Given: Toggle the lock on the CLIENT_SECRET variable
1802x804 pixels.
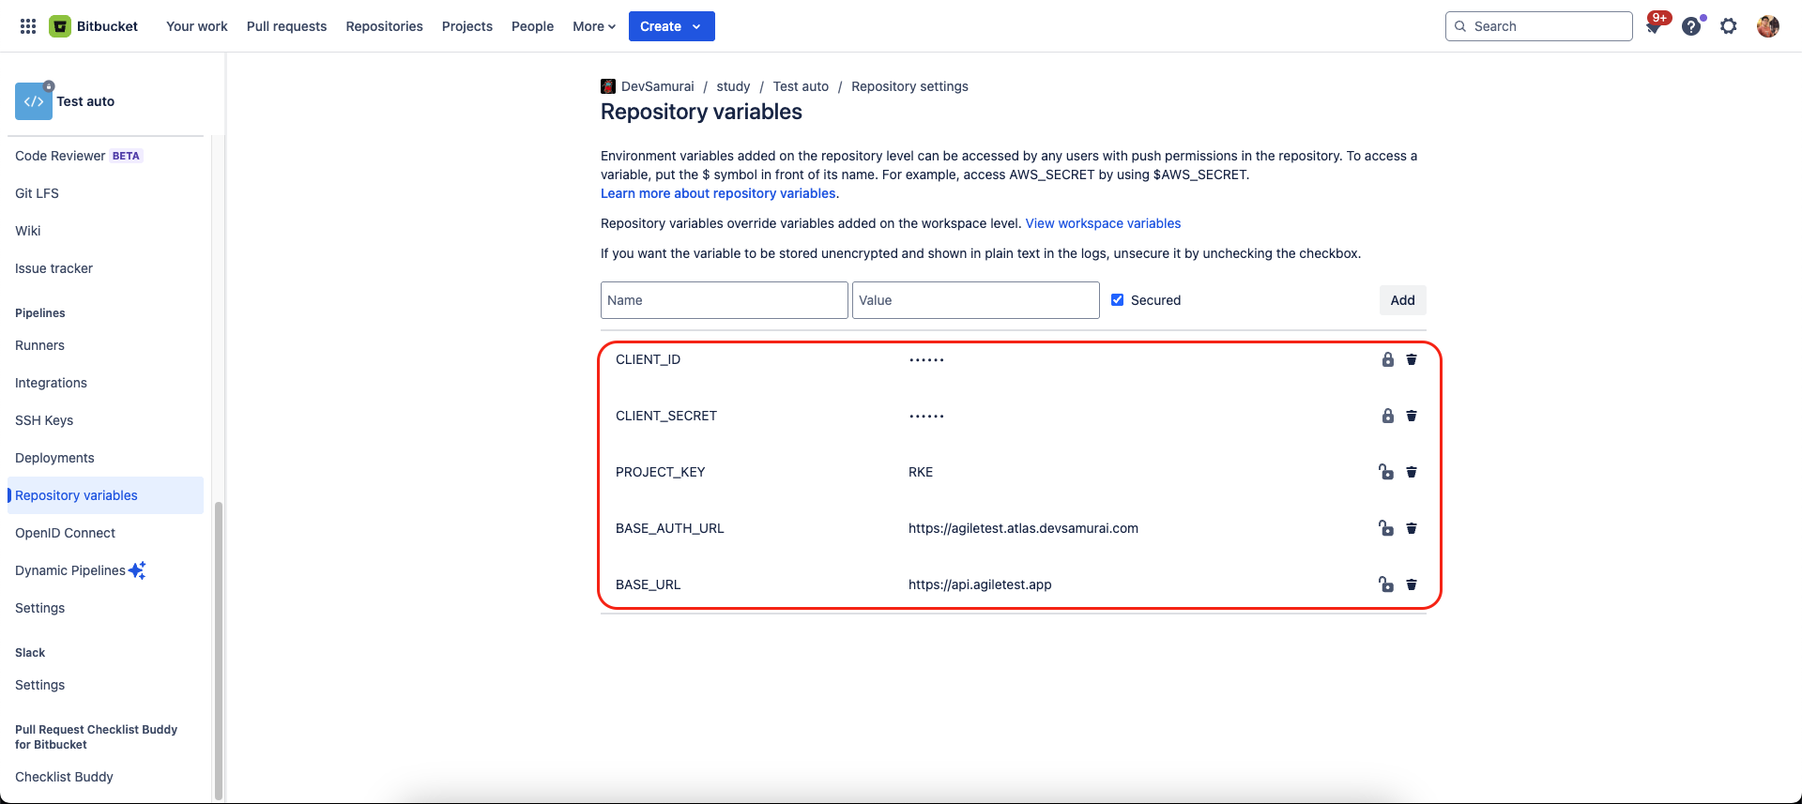Looking at the screenshot, I should pos(1387,416).
